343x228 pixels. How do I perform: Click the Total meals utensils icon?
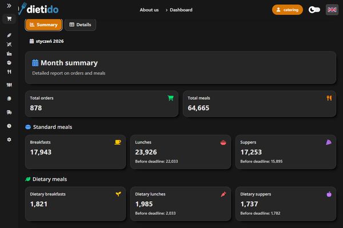pyautogui.click(x=329, y=98)
